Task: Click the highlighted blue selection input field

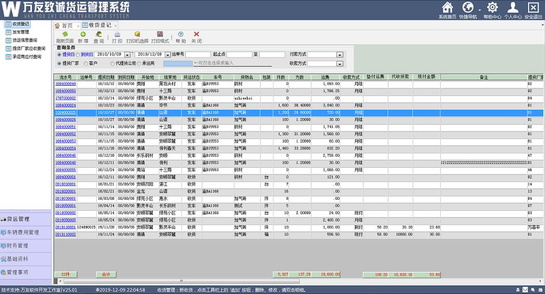Action: 178,63
